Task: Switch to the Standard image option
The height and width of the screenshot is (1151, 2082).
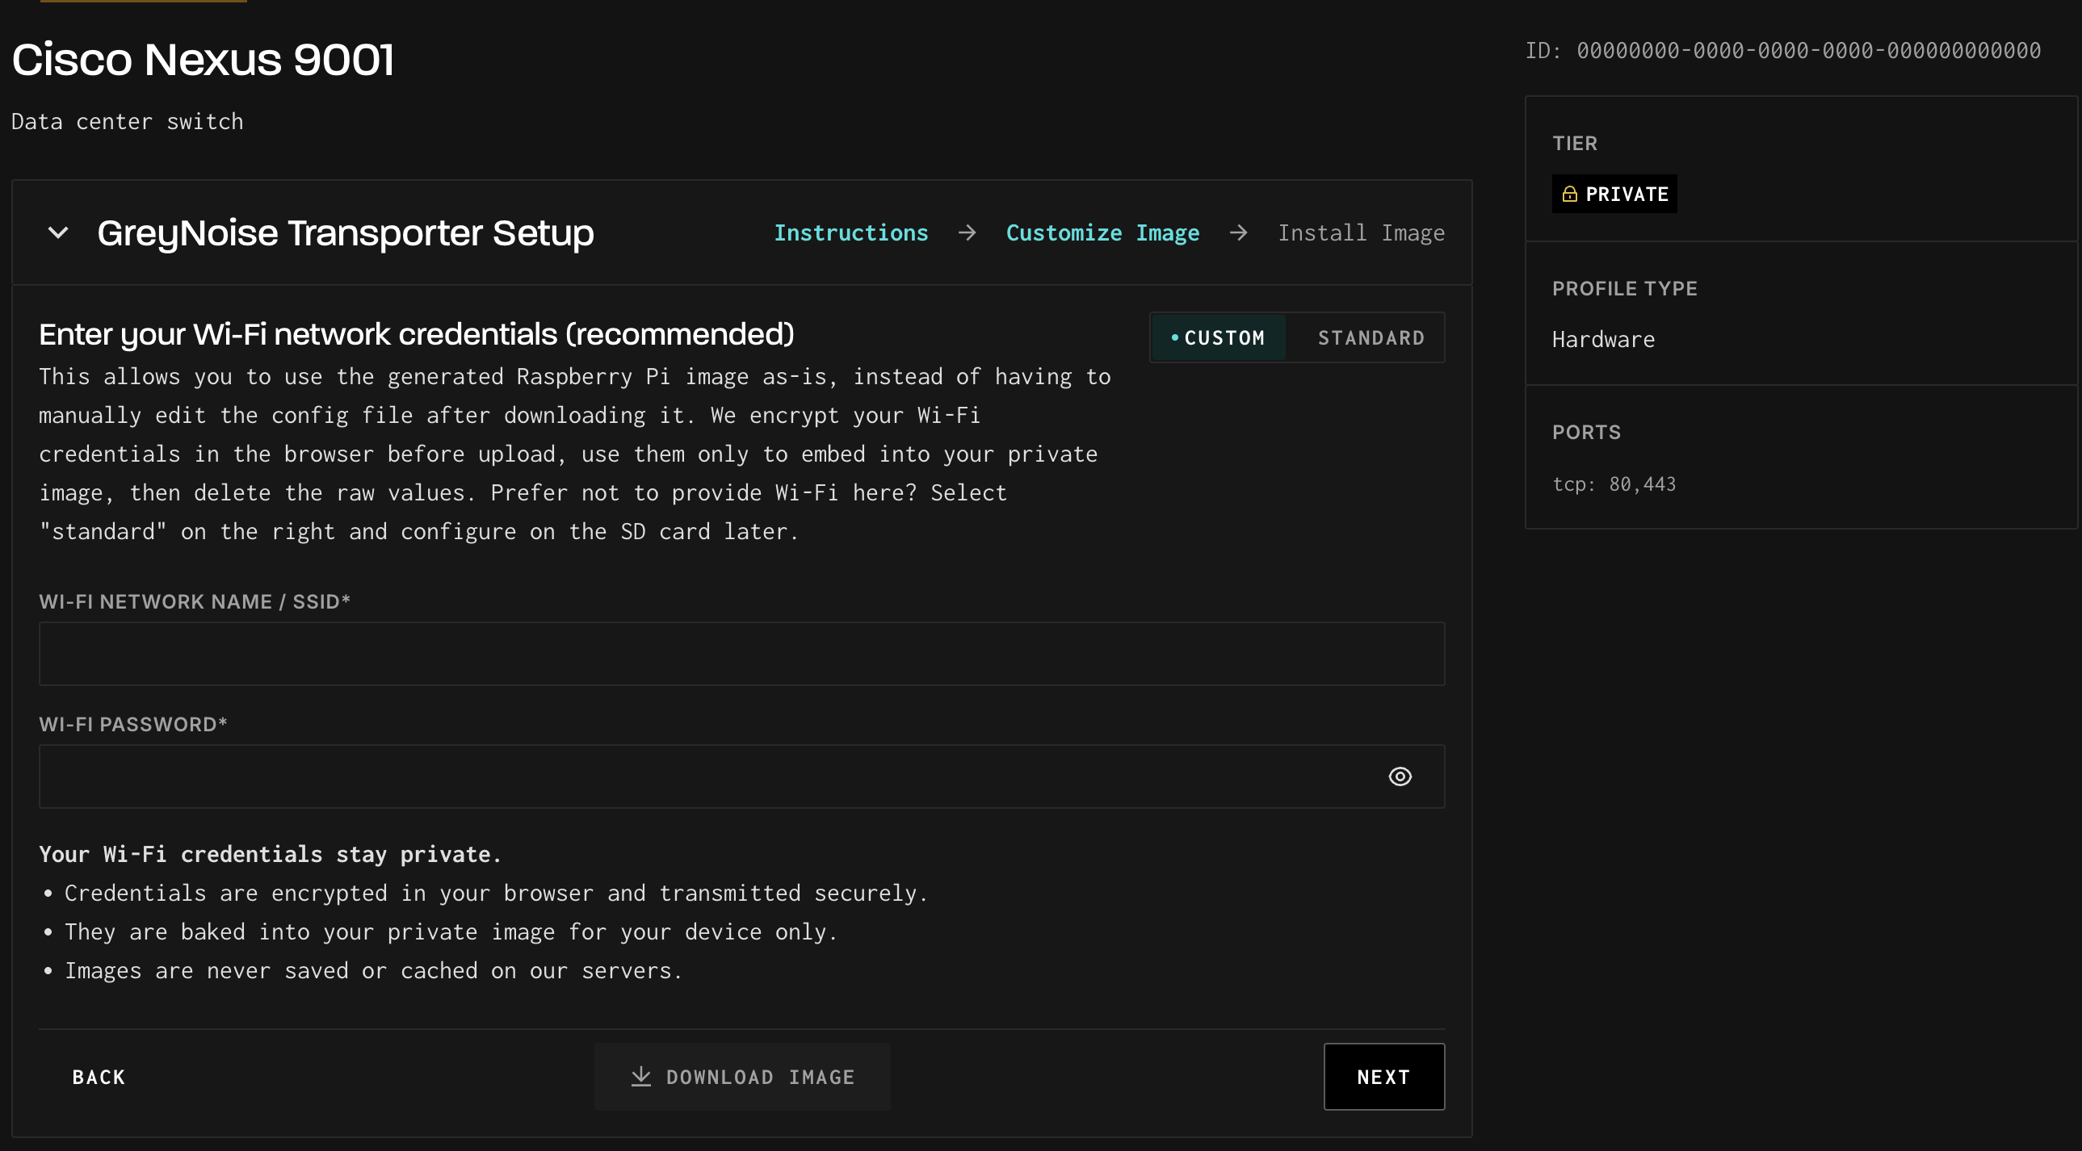Action: [x=1371, y=337]
